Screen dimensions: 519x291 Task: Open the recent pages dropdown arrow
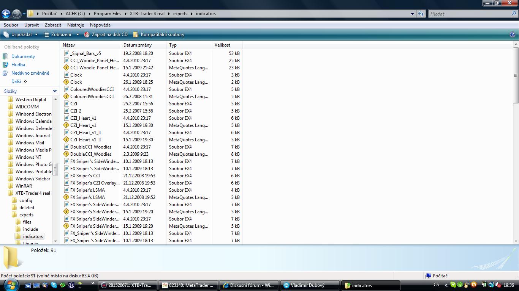(24, 14)
